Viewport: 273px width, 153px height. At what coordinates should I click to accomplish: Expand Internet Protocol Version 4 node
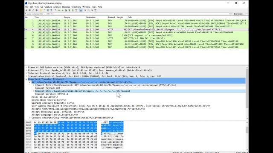(x=26, y=73)
